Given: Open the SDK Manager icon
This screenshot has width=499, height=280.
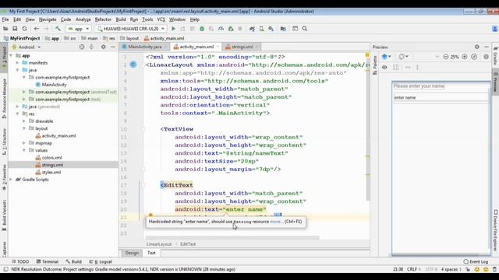Looking at the screenshot, I should click(x=271, y=29).
